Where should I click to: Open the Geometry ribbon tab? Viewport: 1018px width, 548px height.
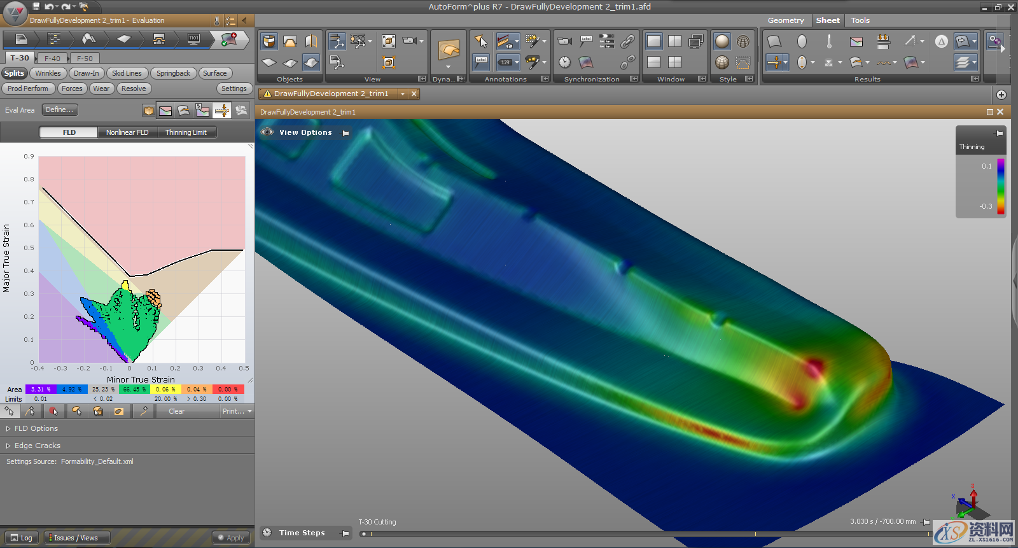point(785,20)
